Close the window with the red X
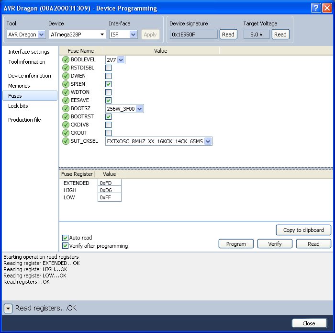 click(x=327, y=8)
